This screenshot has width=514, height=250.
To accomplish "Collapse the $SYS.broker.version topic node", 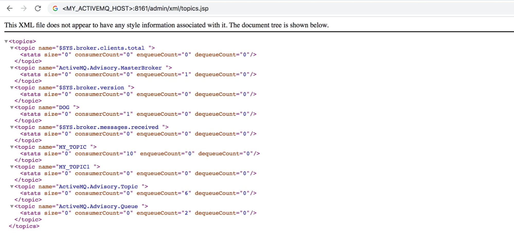I will pos(12,88).
